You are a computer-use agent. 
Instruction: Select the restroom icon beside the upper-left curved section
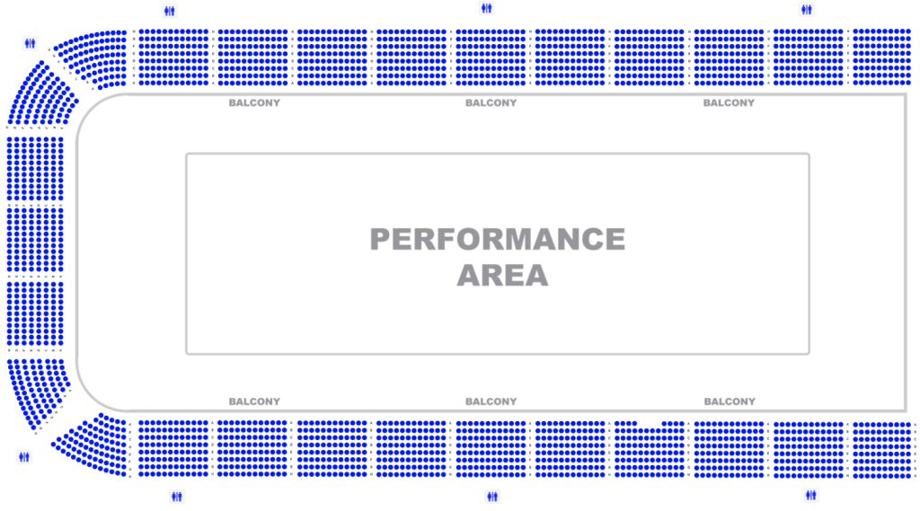click(x=30, y=43)
